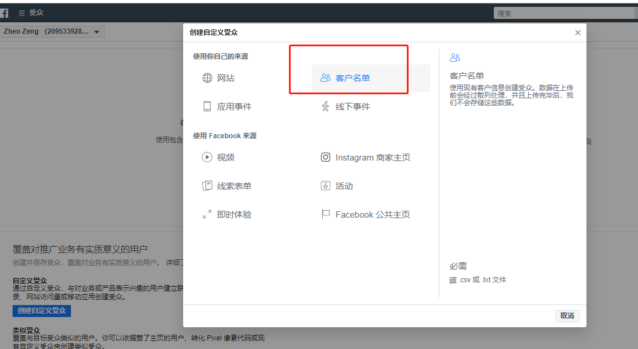This screenshot has height=349, width=638.
Task: Click the 活动 star calendar icon
Action: (x=326, y=186)
